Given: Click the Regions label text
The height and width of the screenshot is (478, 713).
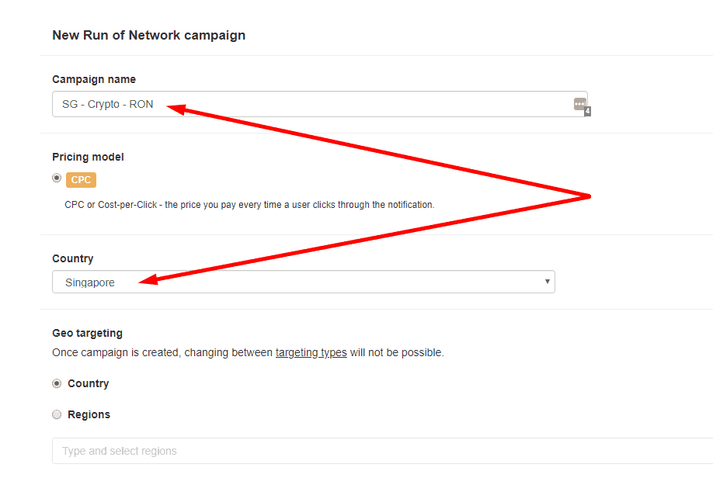Looking at the screenshot, I should 89,414.
